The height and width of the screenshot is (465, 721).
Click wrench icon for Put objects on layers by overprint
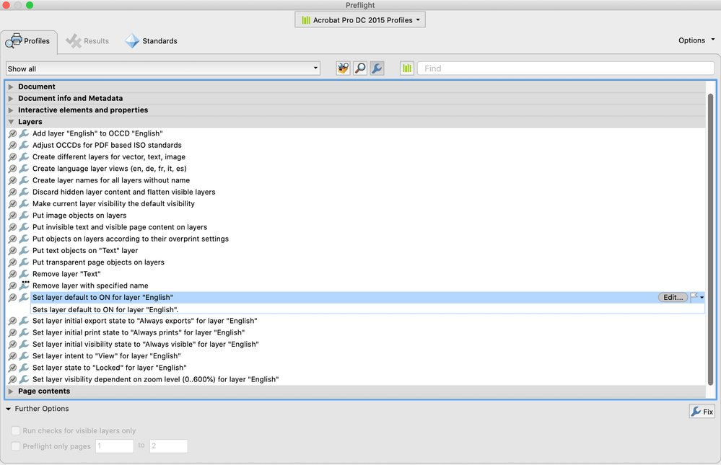point(24,239)
